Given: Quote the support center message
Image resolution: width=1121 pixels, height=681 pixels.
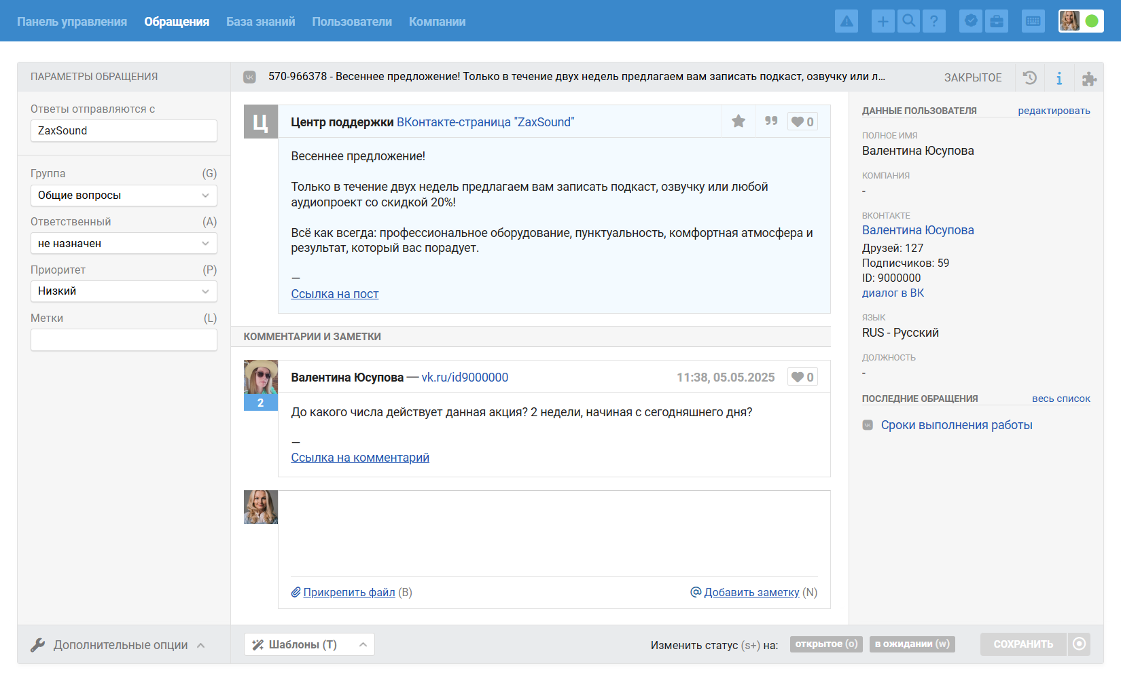Looking at the screenshot, I should coord(771,121).
